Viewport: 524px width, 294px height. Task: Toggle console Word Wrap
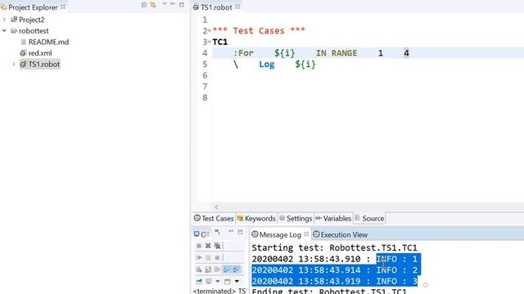coord(217,269)
